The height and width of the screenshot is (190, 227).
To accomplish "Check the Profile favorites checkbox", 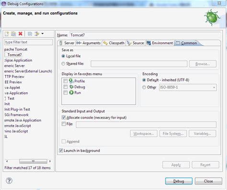I will (x=66, y=81).
